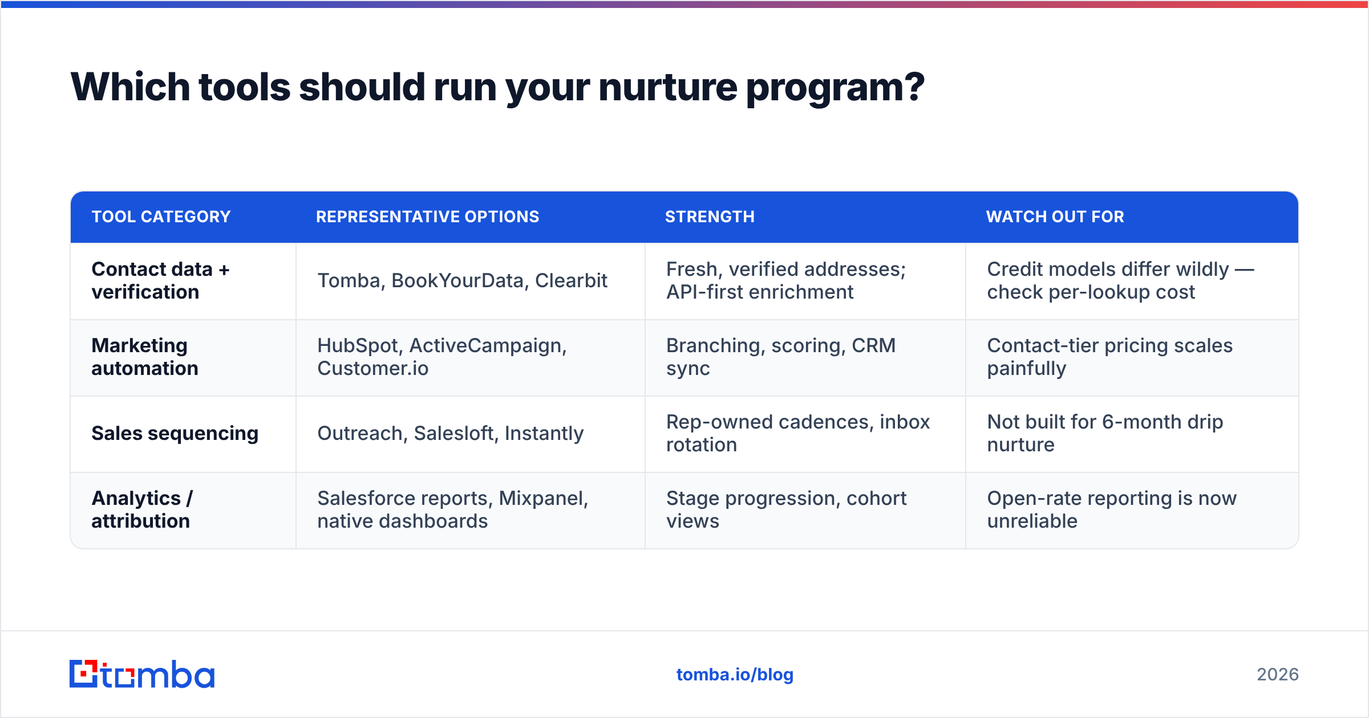Click the 'Which tools should run your nurture program?' title

tap(497, 87)
